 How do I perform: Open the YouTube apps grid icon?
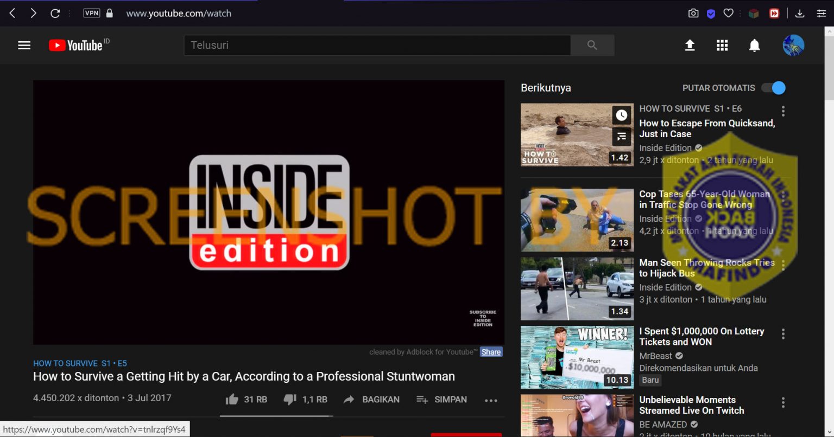tap(722, 46)
